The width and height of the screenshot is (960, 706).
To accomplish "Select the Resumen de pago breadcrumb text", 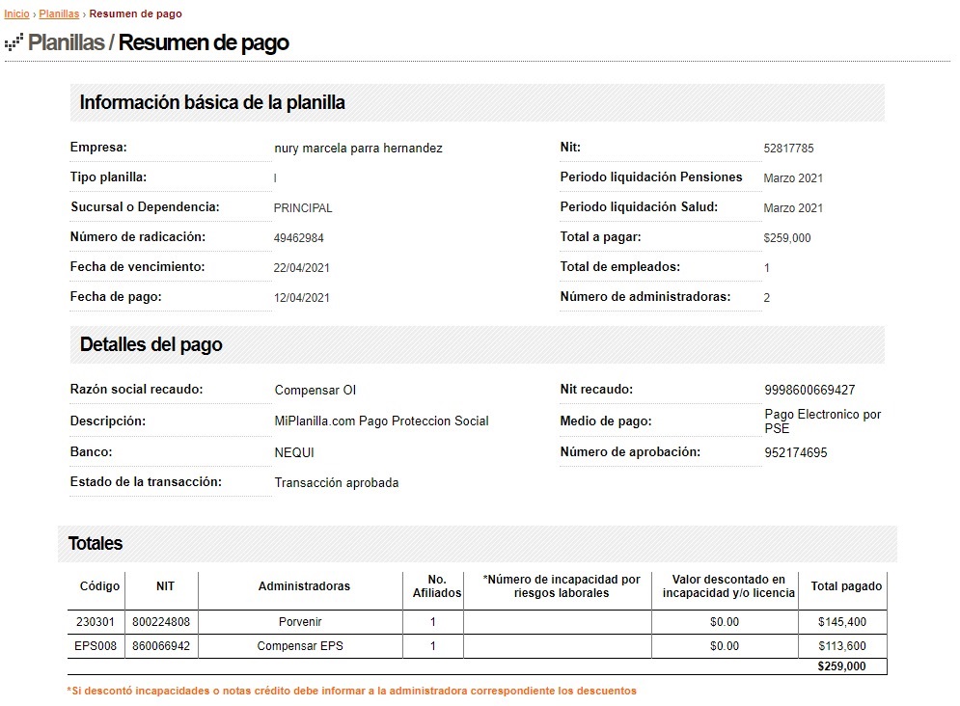I will click(x=135, y=14).
